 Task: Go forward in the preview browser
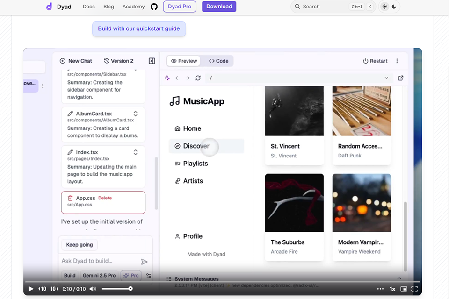pyautogui.click(x=188, y=78)
